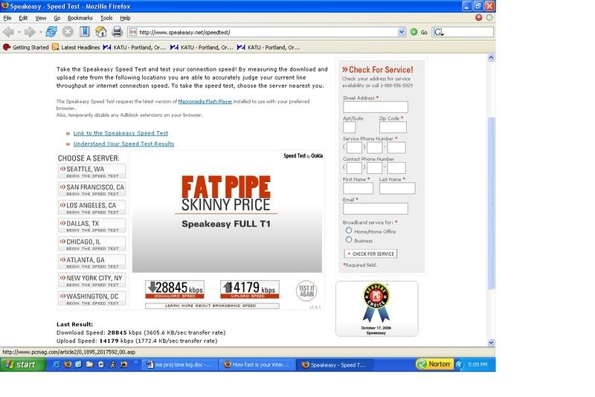Viewport: 595px width, 397px height.
Task: Open the Back button history dropdown arrow
Action: click(x=19, y=32)
